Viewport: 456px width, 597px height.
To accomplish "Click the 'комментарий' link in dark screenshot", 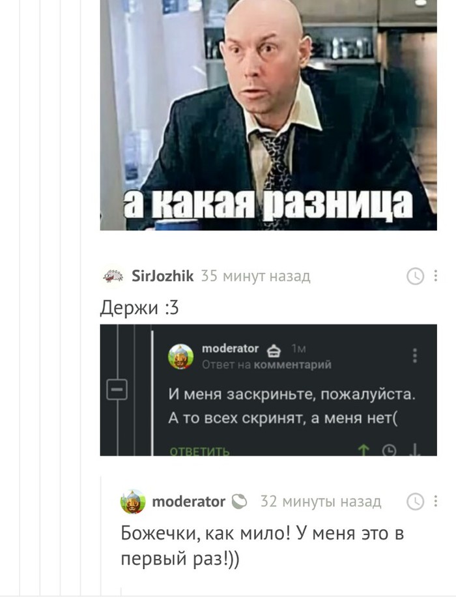I will (x=292, y=365).
